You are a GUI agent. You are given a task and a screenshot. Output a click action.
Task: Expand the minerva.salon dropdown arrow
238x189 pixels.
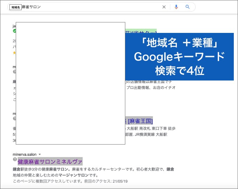click(40, 155)
